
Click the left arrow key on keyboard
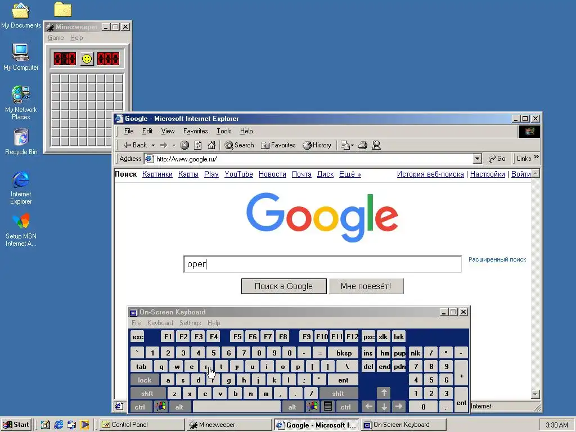[369, 407]
